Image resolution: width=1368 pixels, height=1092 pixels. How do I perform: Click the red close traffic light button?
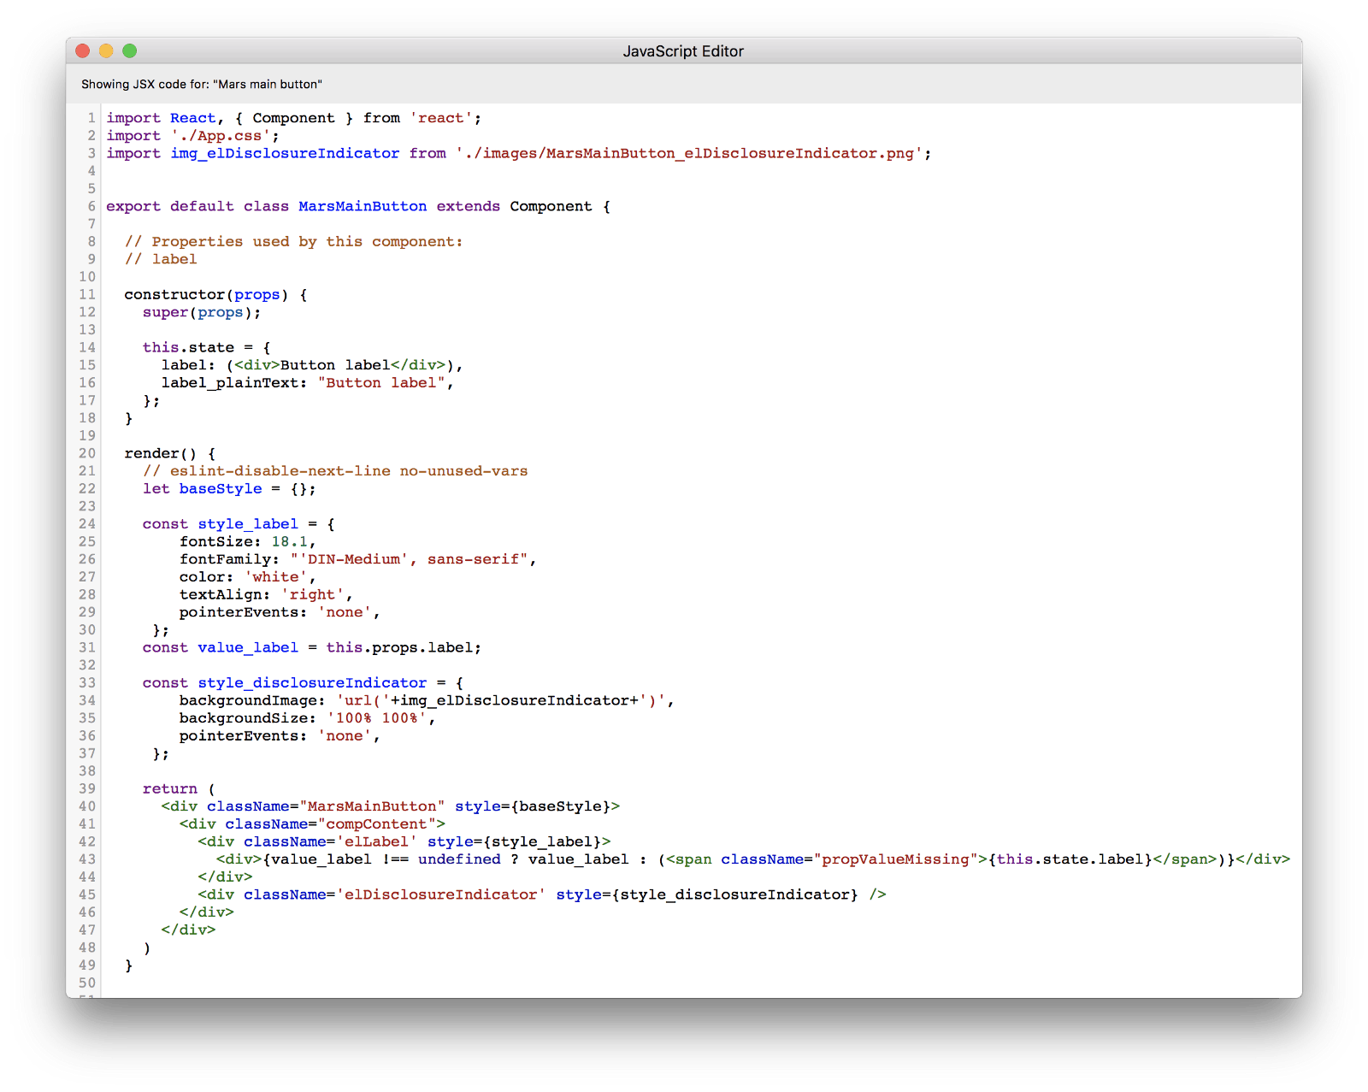tap(81, 51)
